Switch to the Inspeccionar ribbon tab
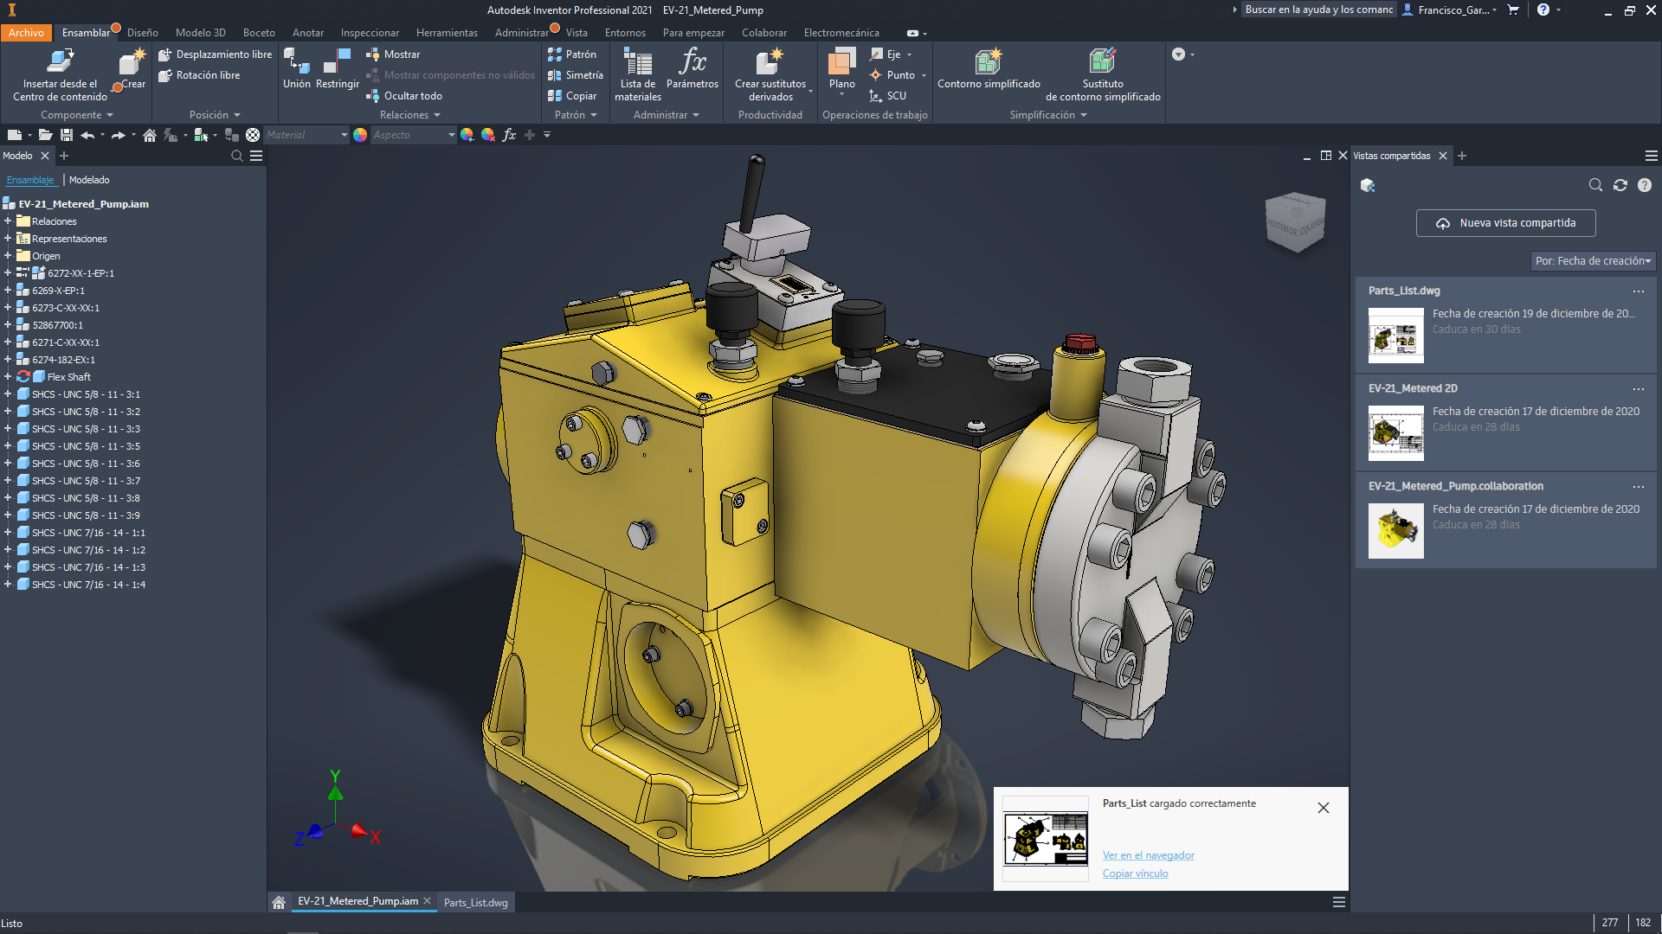 (x=370, y=33)
